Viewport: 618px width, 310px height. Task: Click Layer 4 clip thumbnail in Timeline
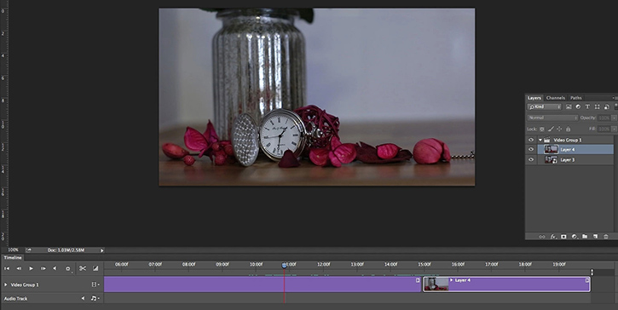(436, 284)
